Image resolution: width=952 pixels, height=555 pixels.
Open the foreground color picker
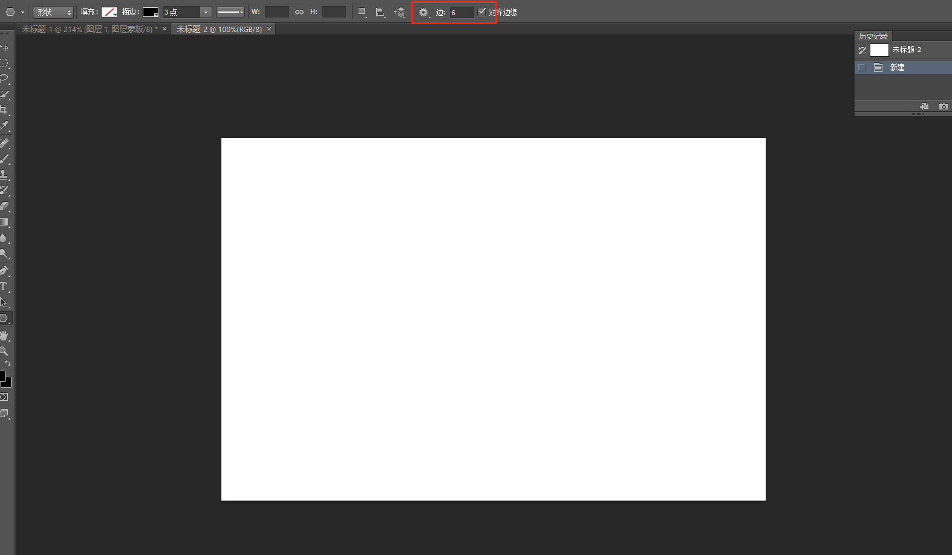pyautogui.click(x=2, y=376)
